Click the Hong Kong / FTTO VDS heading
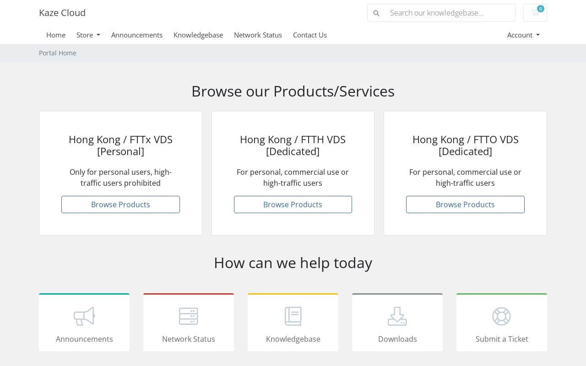This screenshot has width=586, height=366. 465,145
